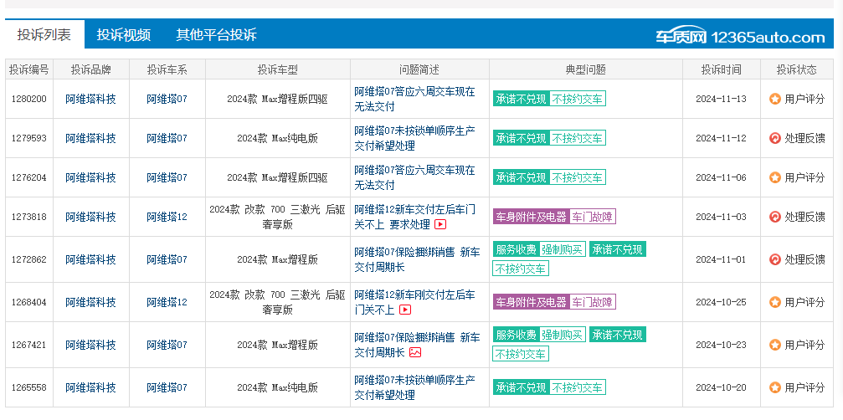Switch to the 投诉视频 tab
Image resolution: width=843 pixels, height=420 pixels.
pyautogui.click(x=124, y=35)
